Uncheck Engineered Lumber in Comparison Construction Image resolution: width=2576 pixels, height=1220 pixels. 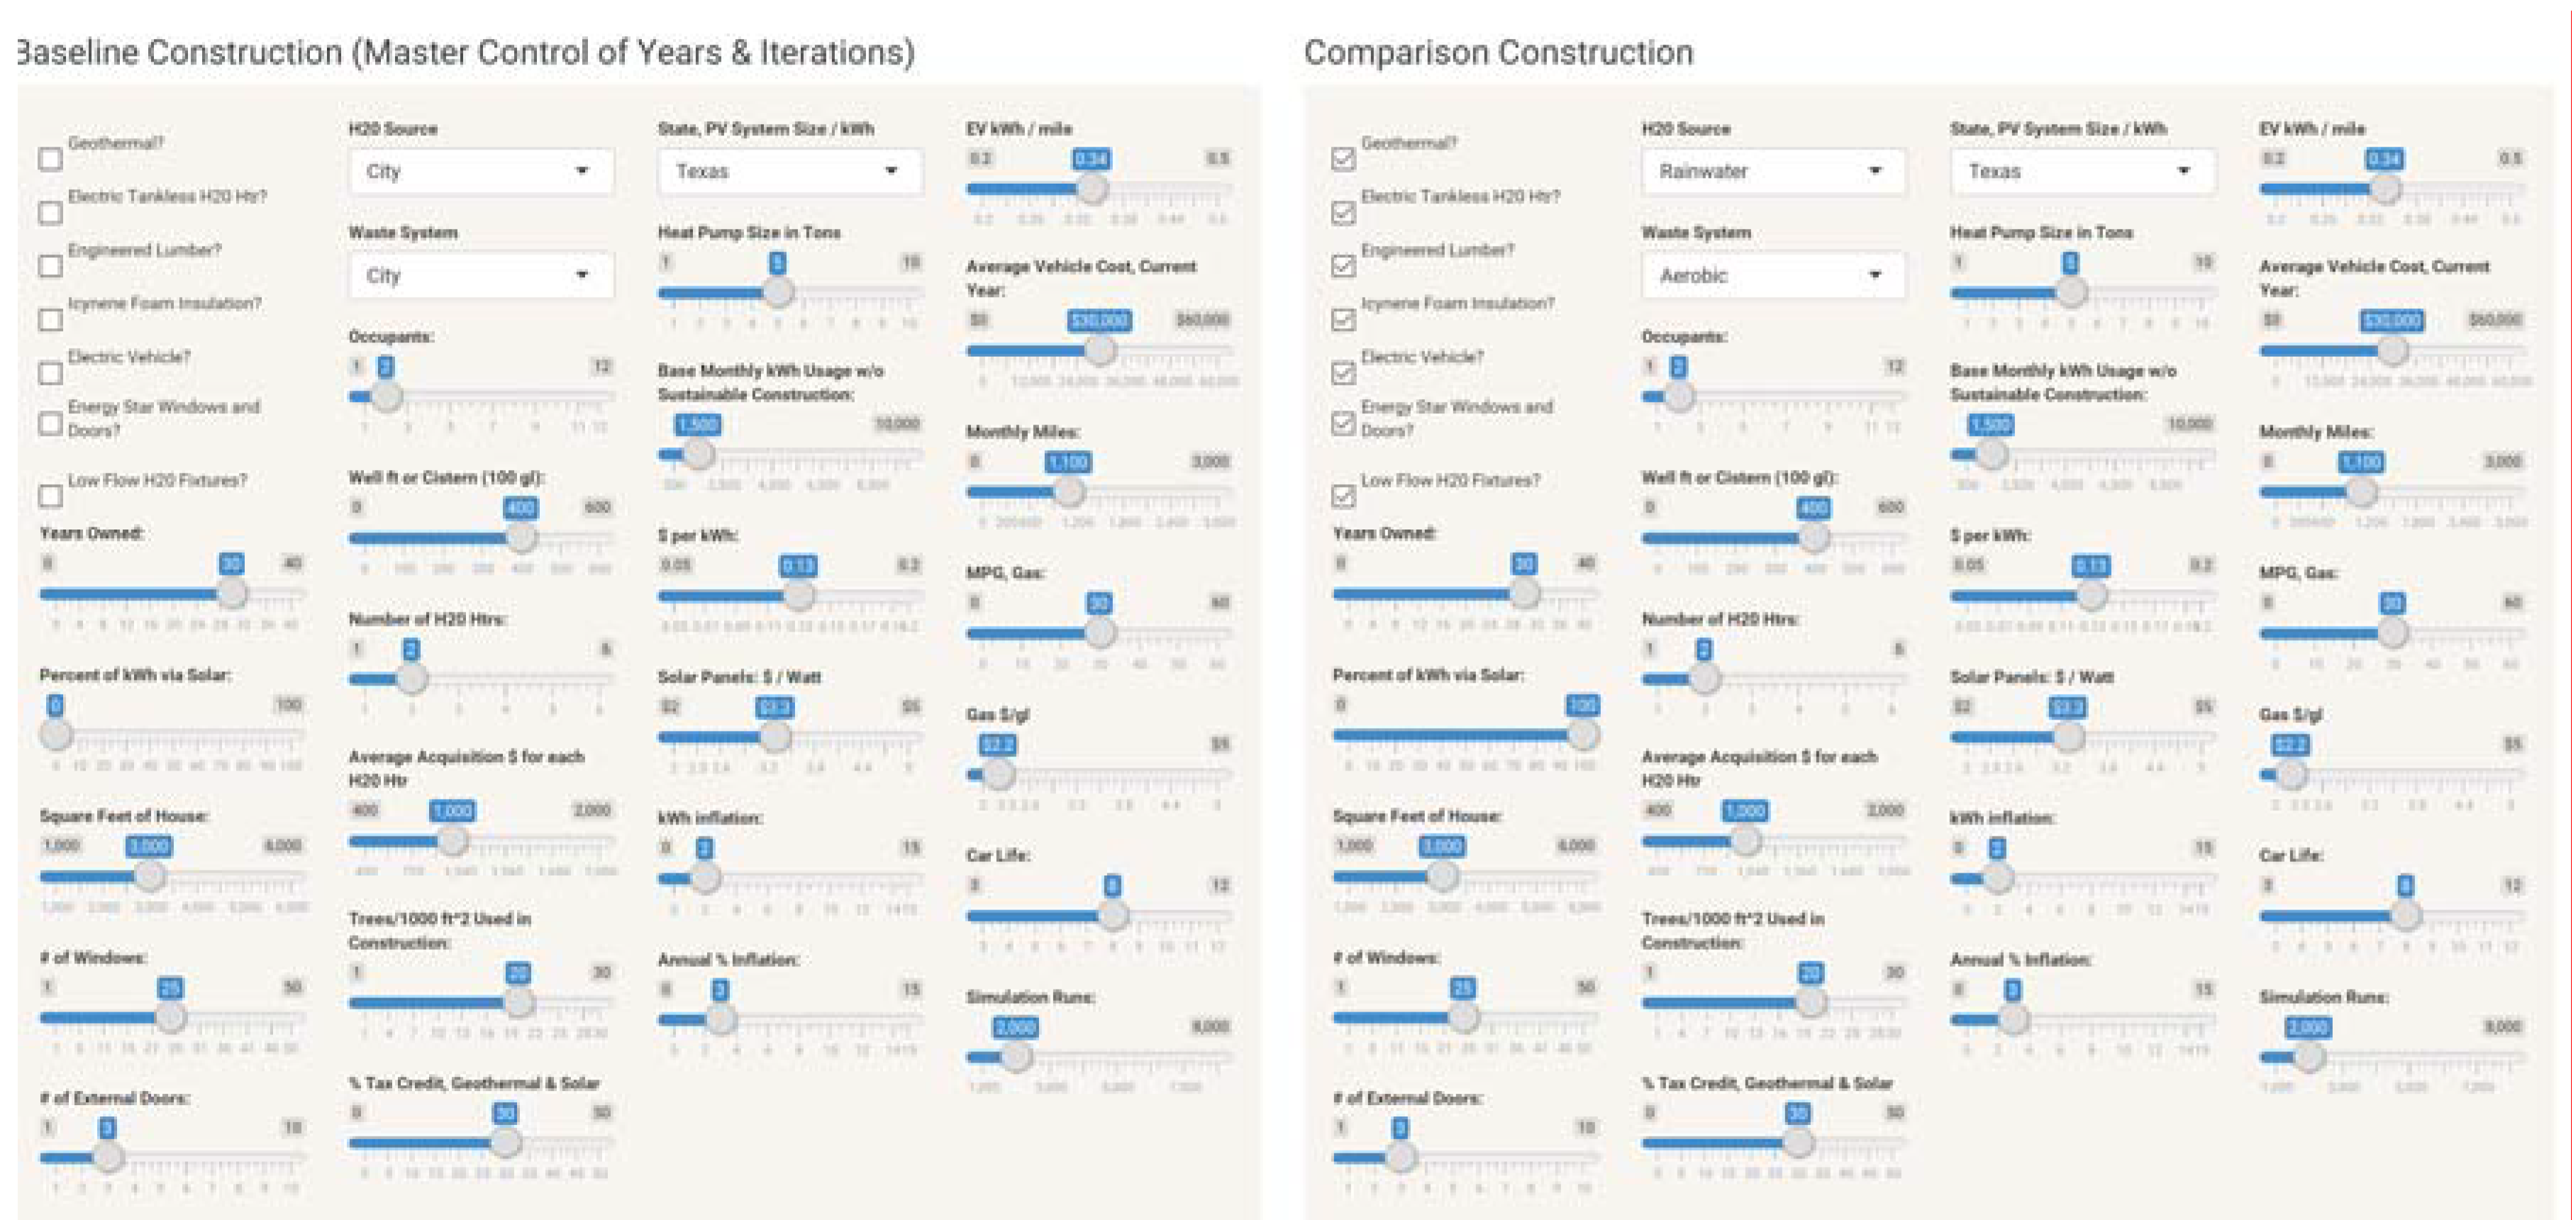click(1343, 266)
